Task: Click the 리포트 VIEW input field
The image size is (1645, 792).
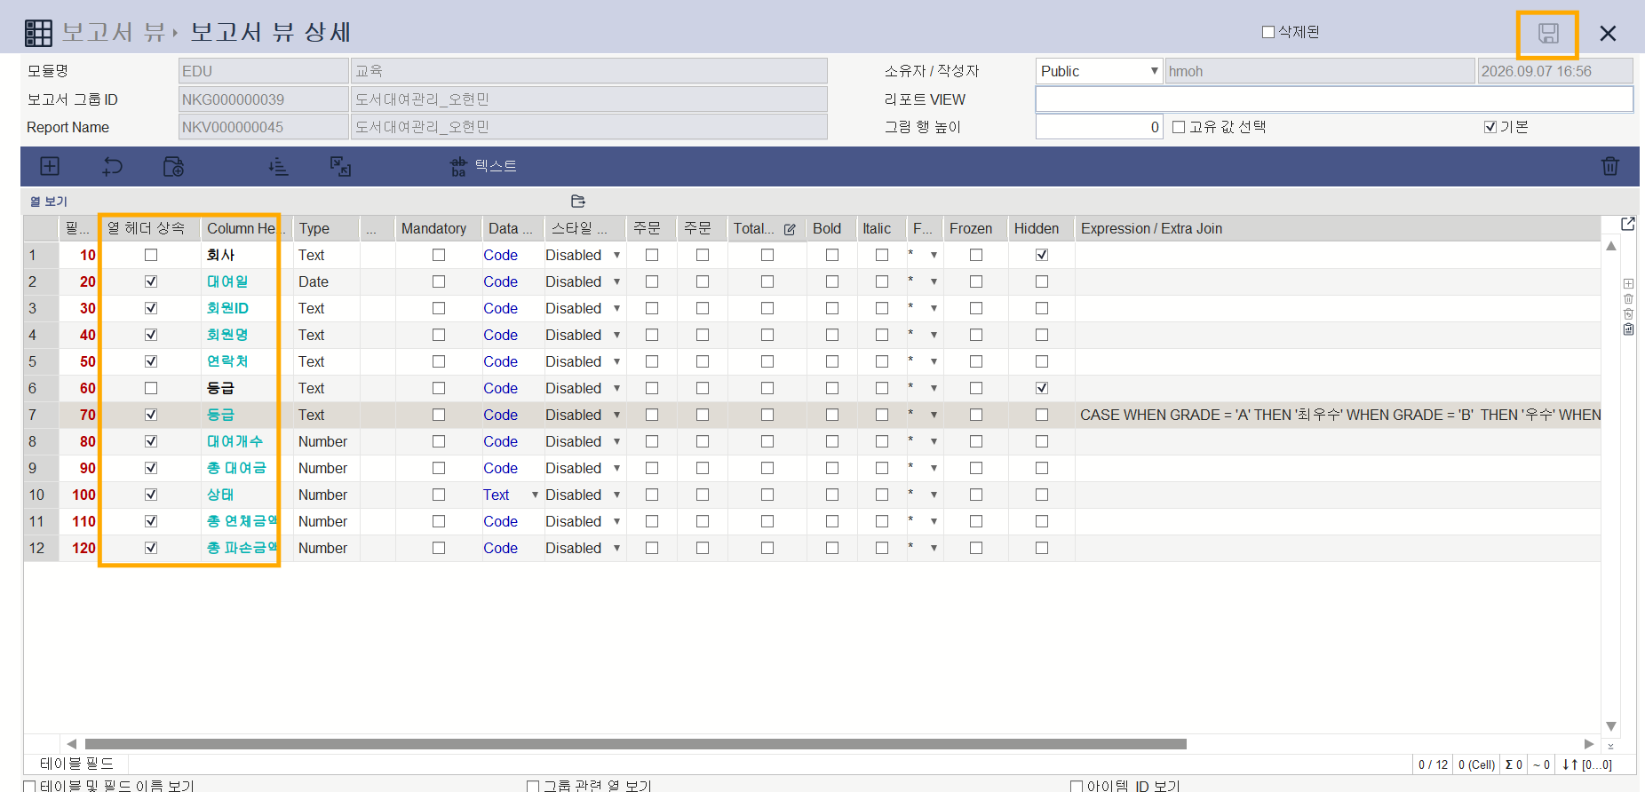Action: tap(1334, 99)
